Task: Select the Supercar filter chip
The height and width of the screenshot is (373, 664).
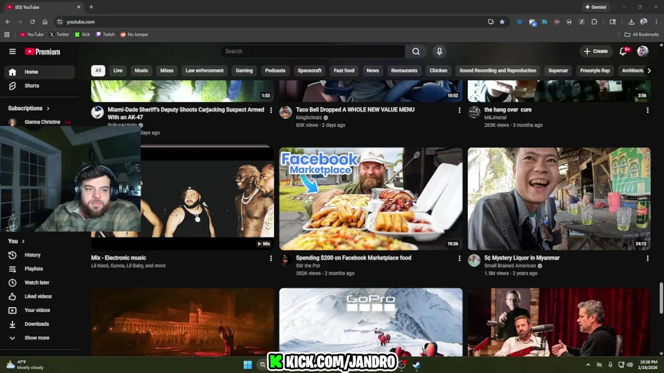Action: point(558,70)
